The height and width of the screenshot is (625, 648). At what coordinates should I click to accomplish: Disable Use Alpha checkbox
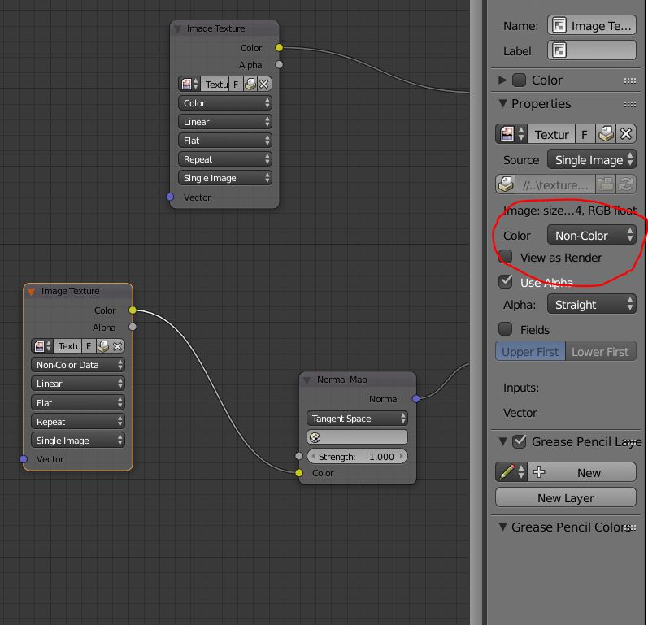click(x=506, y=282)
